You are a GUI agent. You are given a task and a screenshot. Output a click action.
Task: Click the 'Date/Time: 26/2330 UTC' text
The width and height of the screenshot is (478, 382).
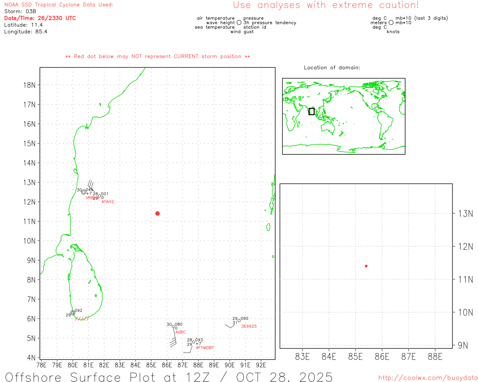40,18
